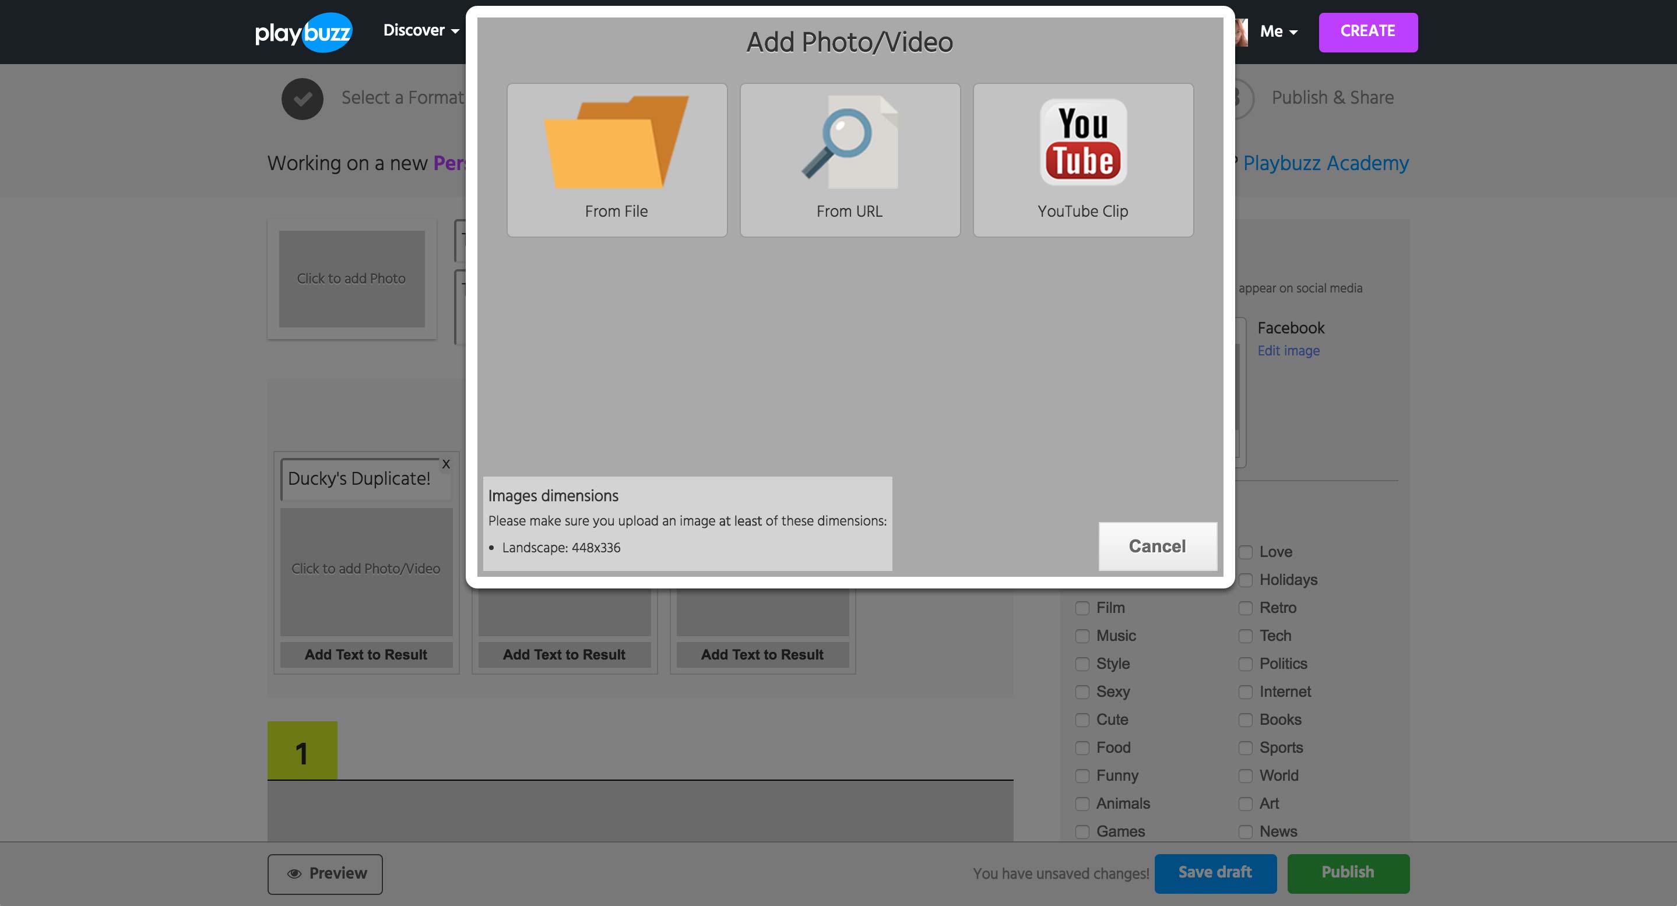Check the Music tag checkbox
The width and height of the screenshot is (1677, 906).
point(1082,636)
